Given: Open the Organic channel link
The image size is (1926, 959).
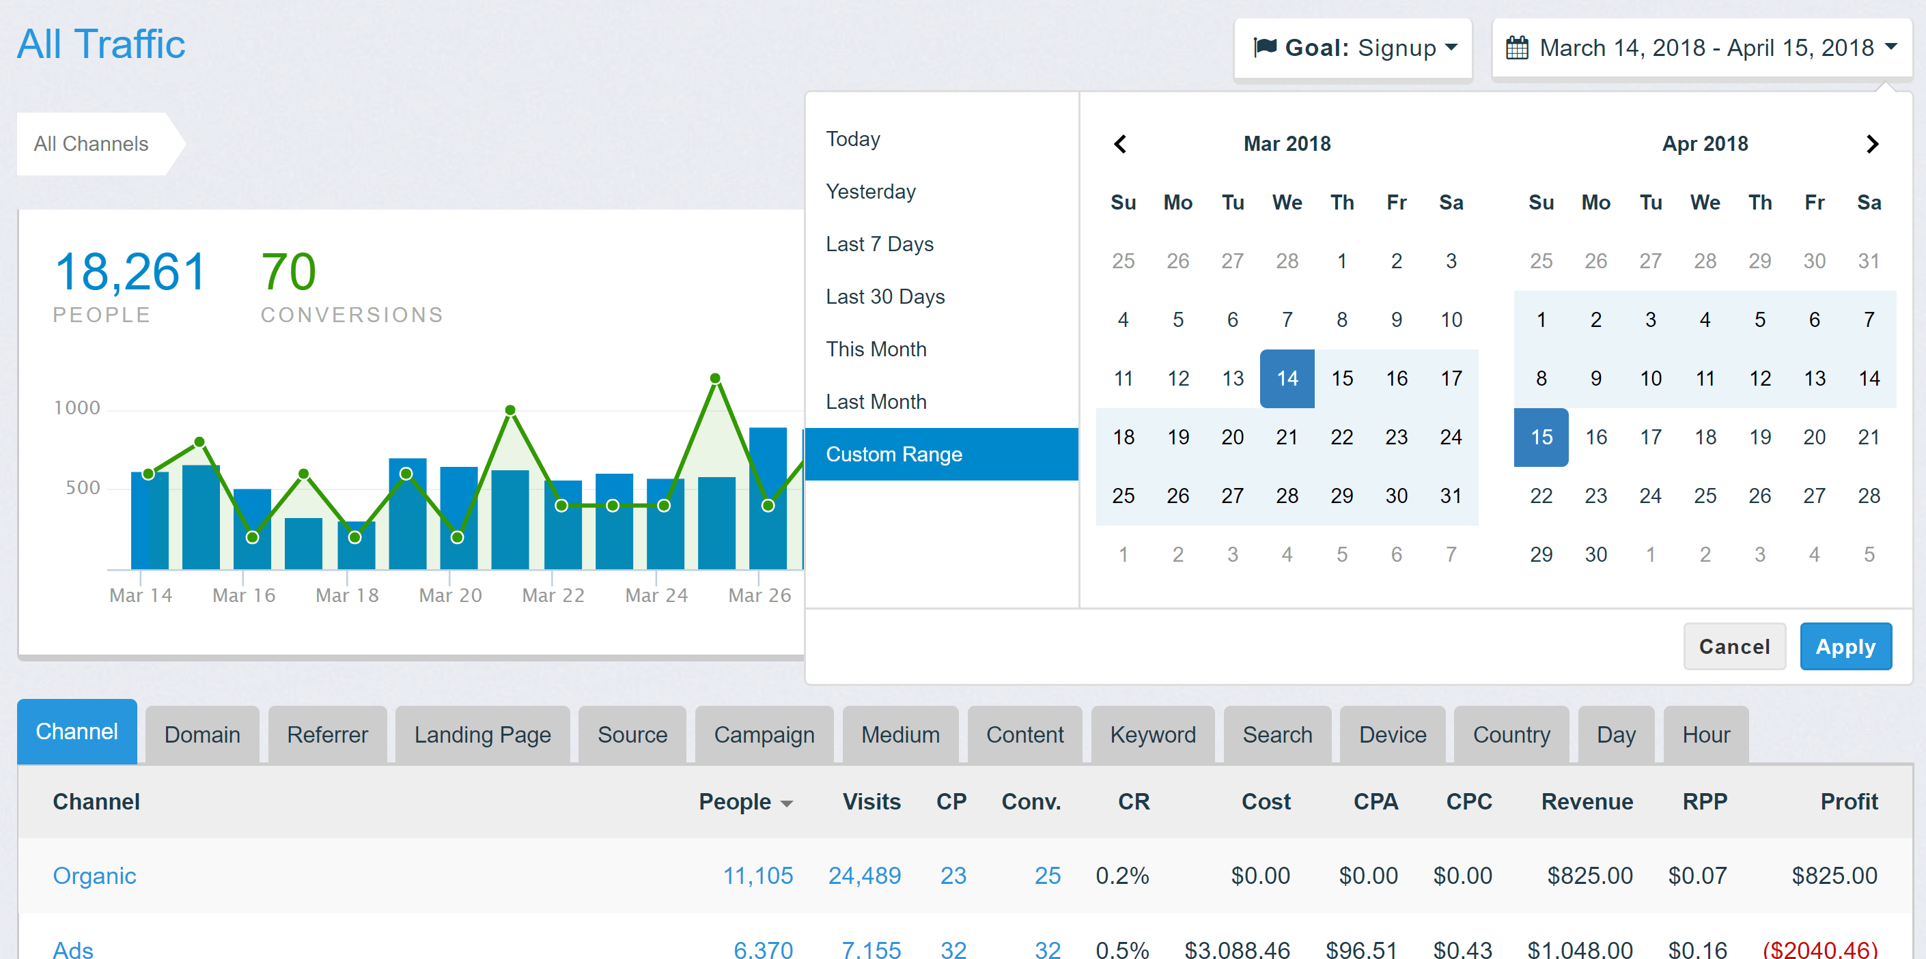Looking at the screenshot, I should [x=94, y=875].
